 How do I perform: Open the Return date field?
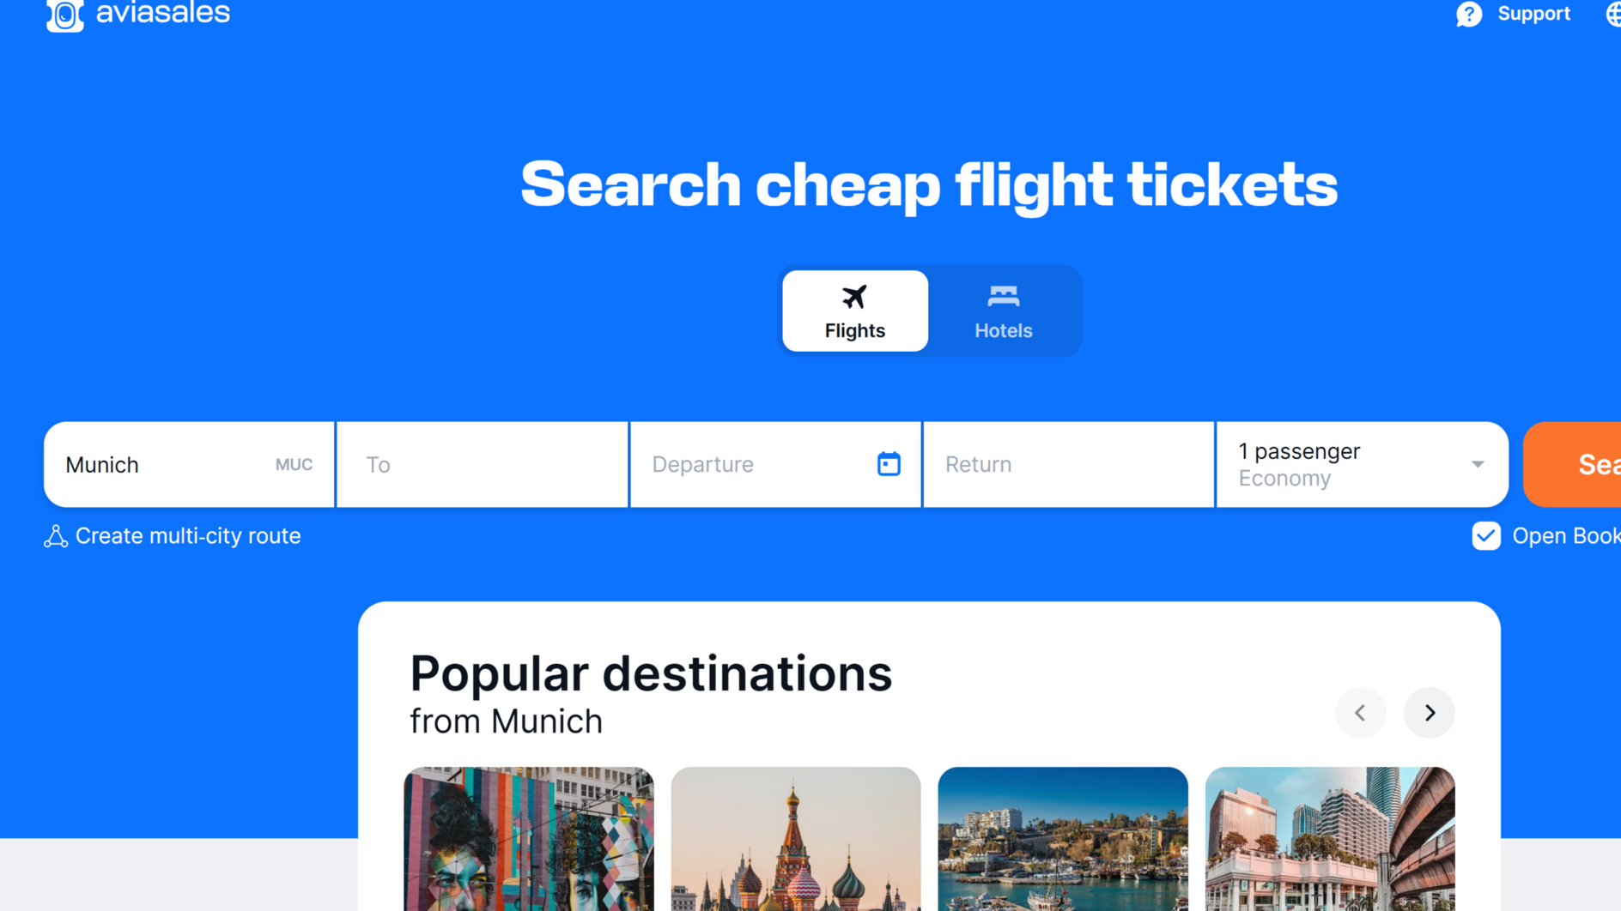point(1069,464)
